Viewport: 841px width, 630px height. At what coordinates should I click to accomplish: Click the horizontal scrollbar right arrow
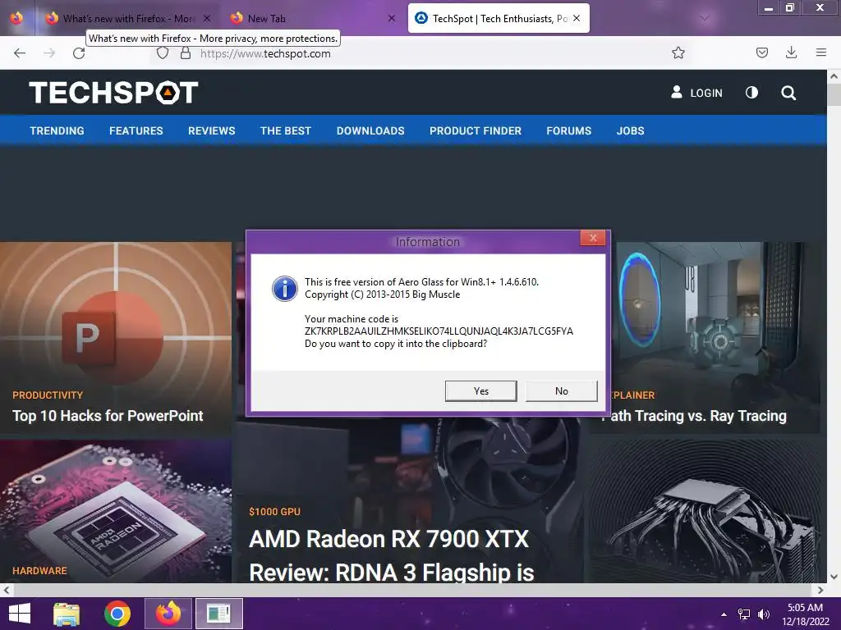(820, 590)
